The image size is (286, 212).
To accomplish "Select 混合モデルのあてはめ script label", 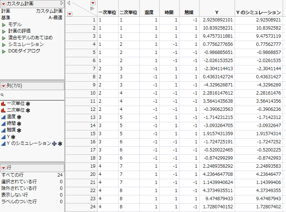I will 30,38.
